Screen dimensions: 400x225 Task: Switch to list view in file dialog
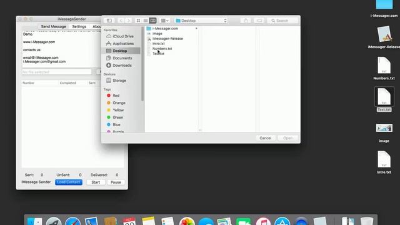(x=146, y=21)
